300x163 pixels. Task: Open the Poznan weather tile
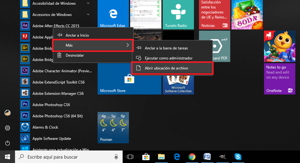click(113, 128)
